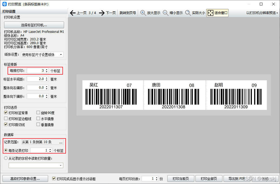
Task: Increase 整体向右偏移 value
Action: pyautogui.click(x=46, y=86)
